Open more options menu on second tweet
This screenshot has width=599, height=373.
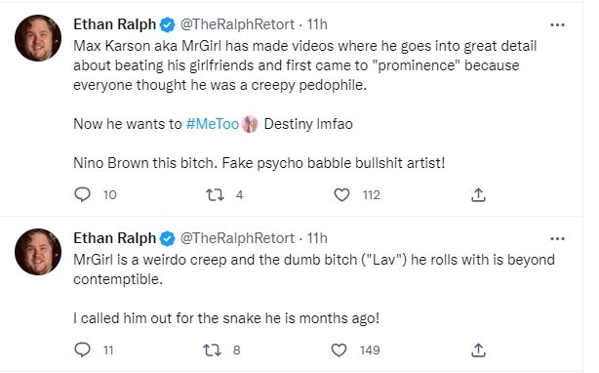click(557, 239)
